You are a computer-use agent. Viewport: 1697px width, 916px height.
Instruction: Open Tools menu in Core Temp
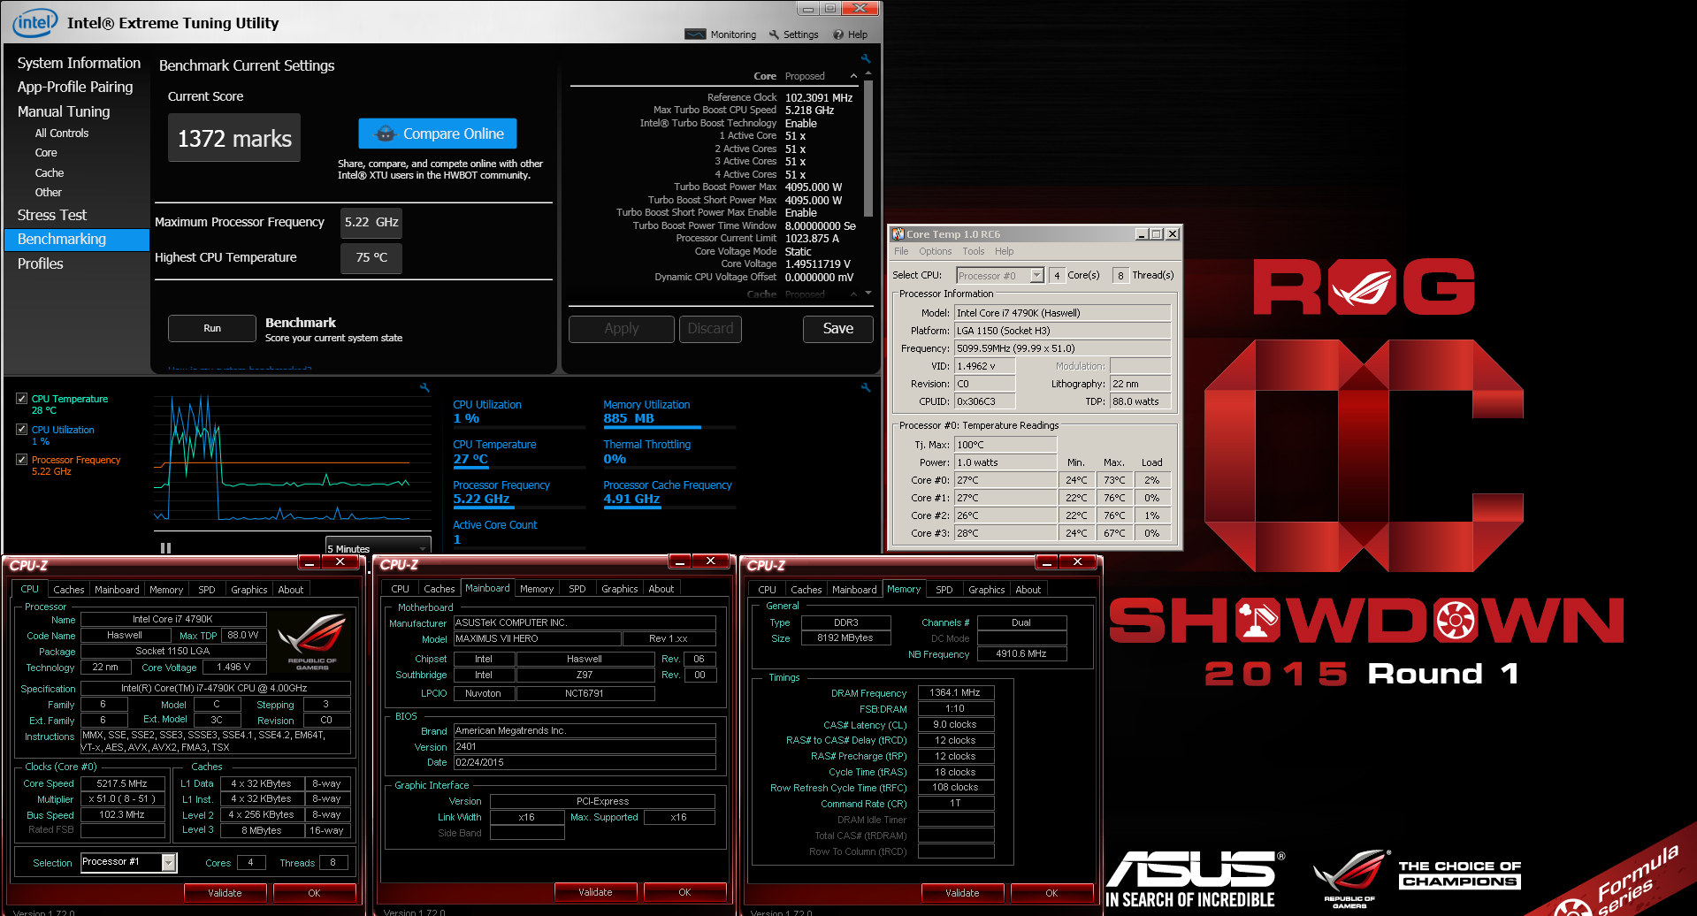[974, 251]
